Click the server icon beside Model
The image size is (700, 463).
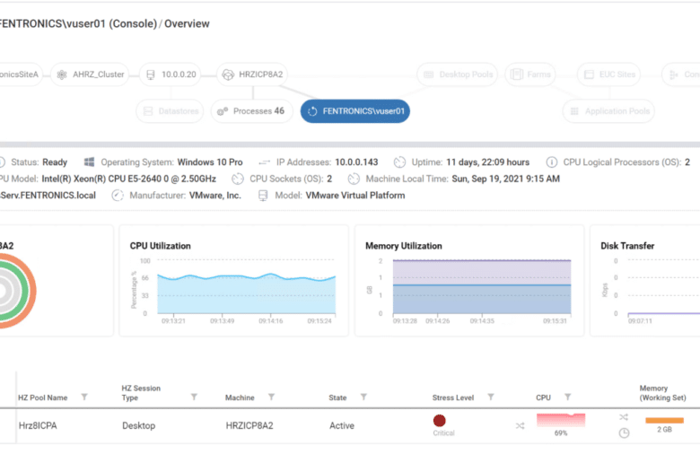263,196
